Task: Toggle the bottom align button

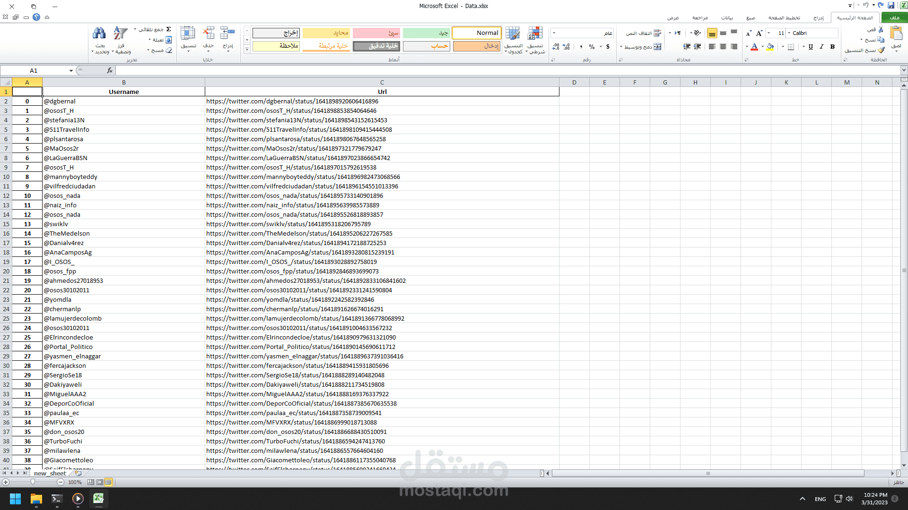Action: [x=712, y=33]
